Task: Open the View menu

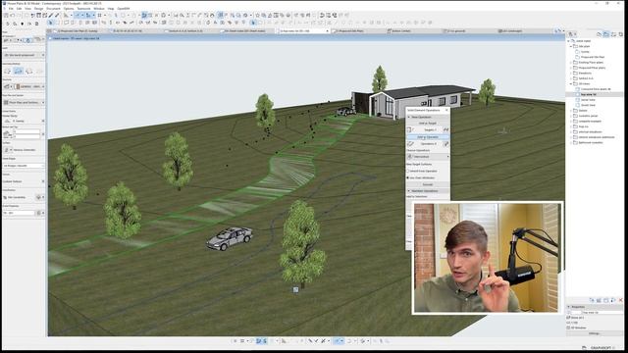Action: [28, 9]
